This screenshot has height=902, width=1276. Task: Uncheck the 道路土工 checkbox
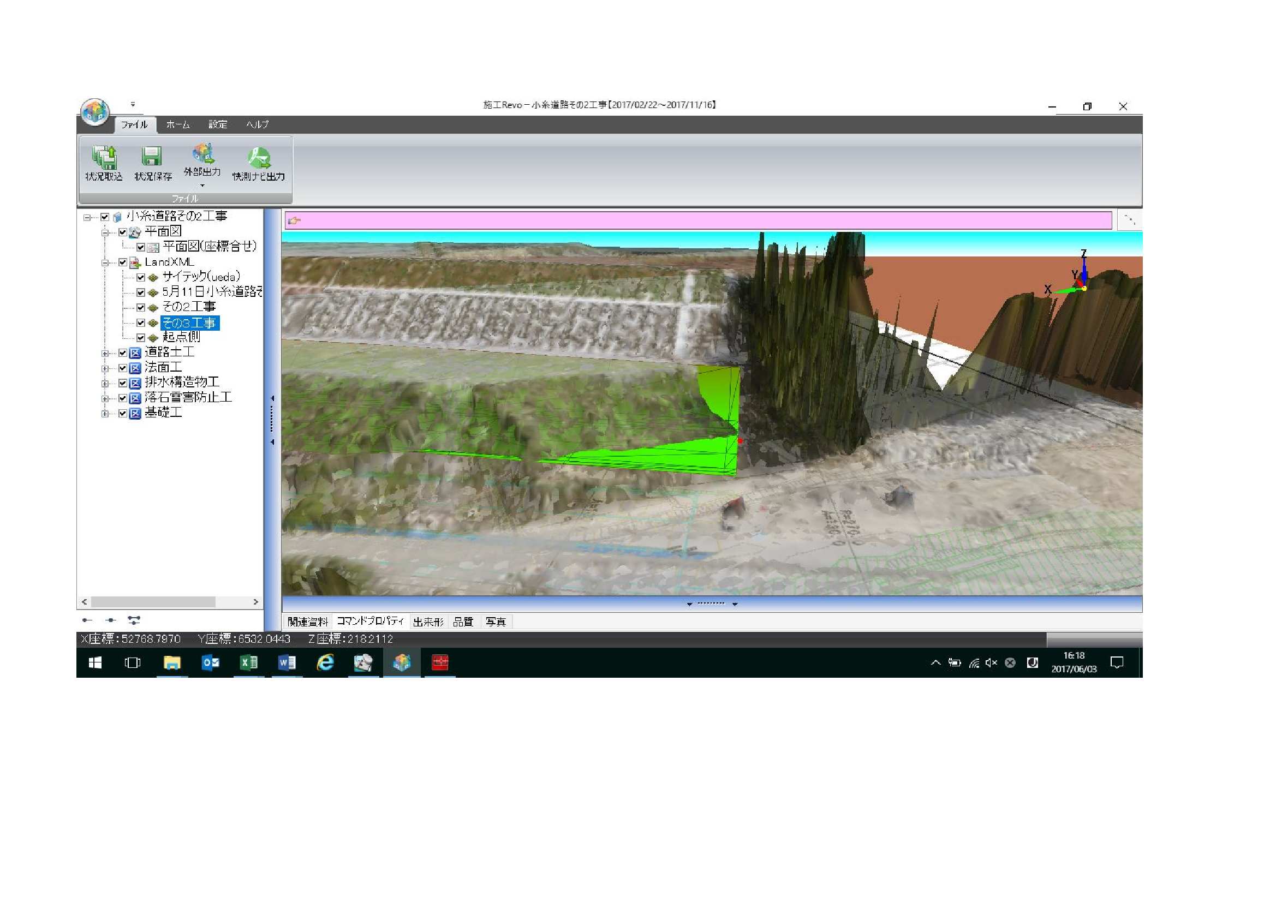click(123, 353)
